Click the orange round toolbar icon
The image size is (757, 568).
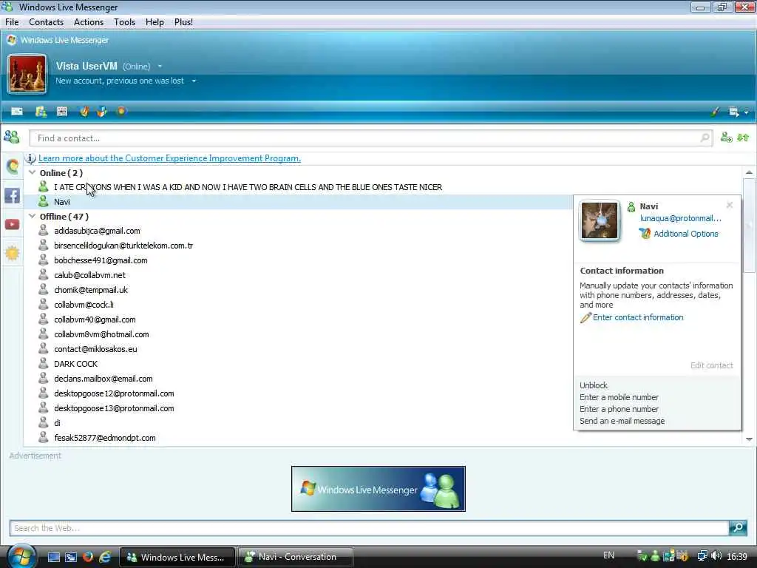pyautogui.click(x=121, y=111)
